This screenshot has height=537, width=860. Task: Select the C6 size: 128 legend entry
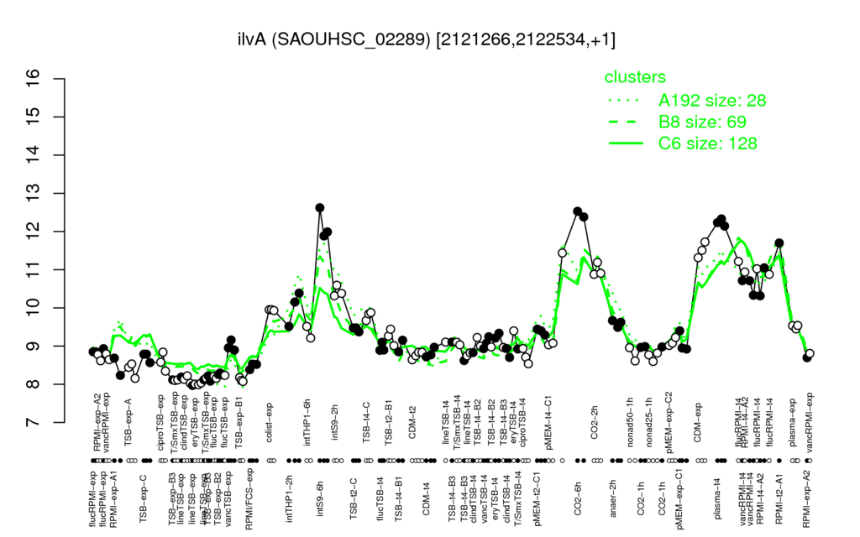click(x=707, y=143)
